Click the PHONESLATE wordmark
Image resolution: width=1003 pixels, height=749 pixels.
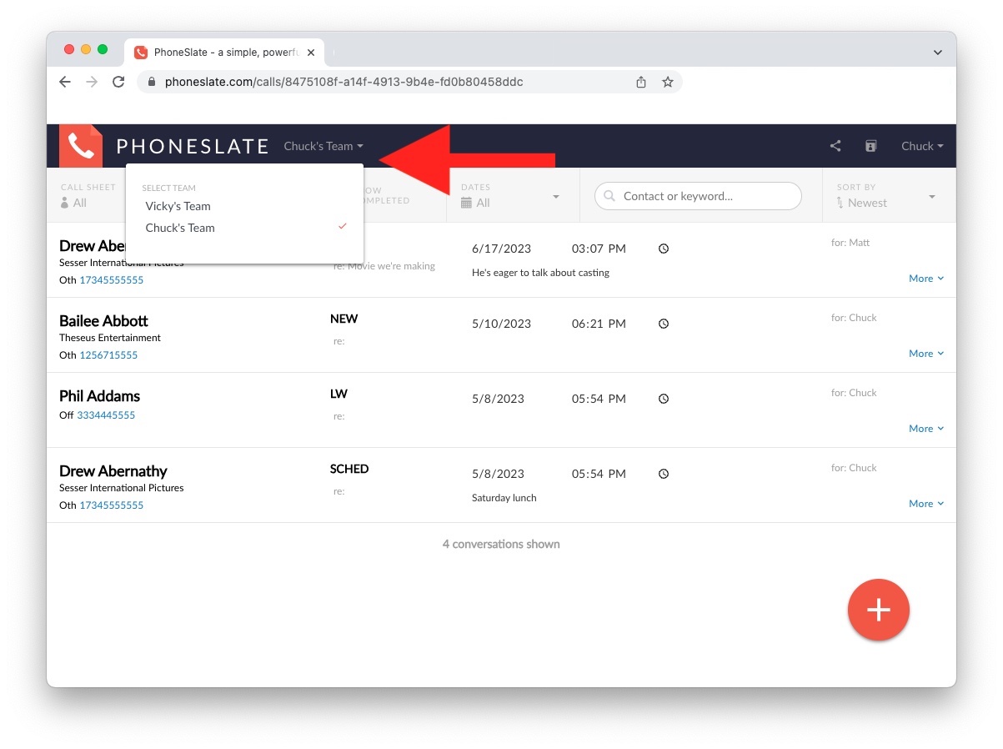pyautogui.click(x=193, y=147)
